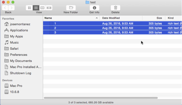
Task: Click the 305 bytes size of file 2
Action: pyautogui.click(x=155, y=28)
